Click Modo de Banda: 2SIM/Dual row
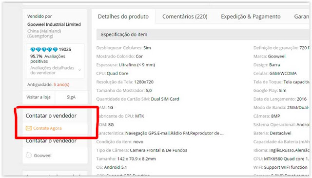Screen dimensions: 312x178 pyautogui.click(x=281, y=107)
